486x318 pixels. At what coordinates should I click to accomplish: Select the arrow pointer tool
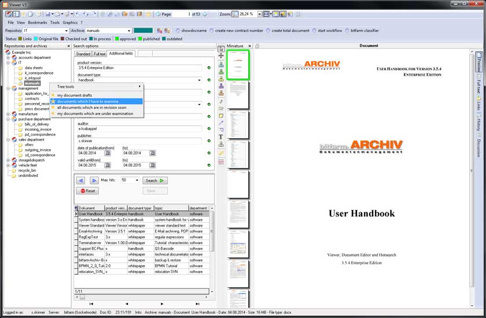point(221,49)
